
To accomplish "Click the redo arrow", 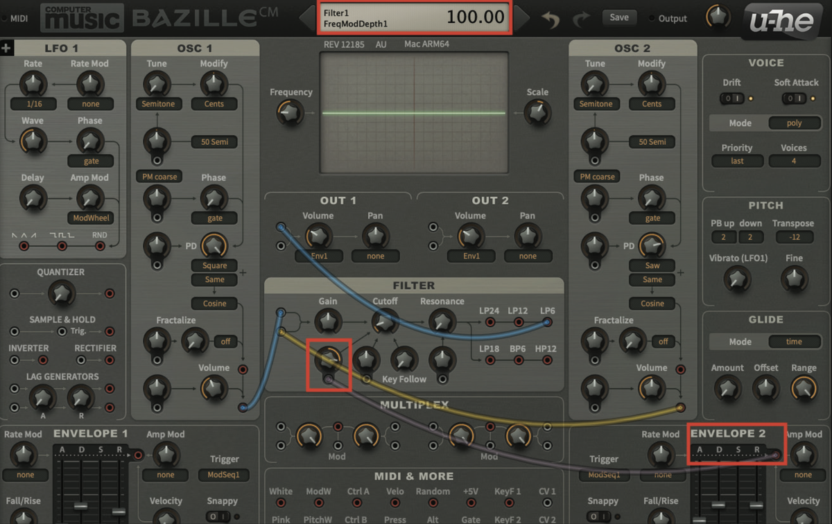I will [x=582, y=19].
